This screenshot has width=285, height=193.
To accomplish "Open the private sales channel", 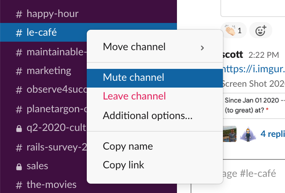I will pos(44,166).
